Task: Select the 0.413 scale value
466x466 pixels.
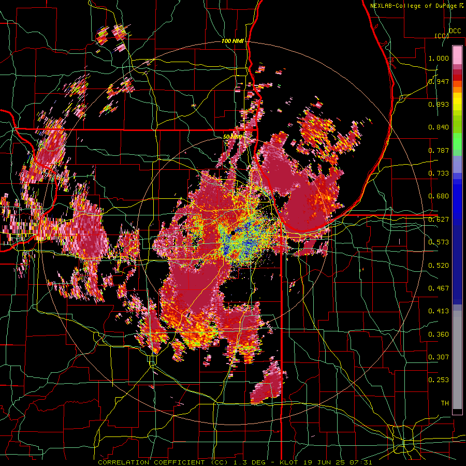Action: tap(439, 311)
